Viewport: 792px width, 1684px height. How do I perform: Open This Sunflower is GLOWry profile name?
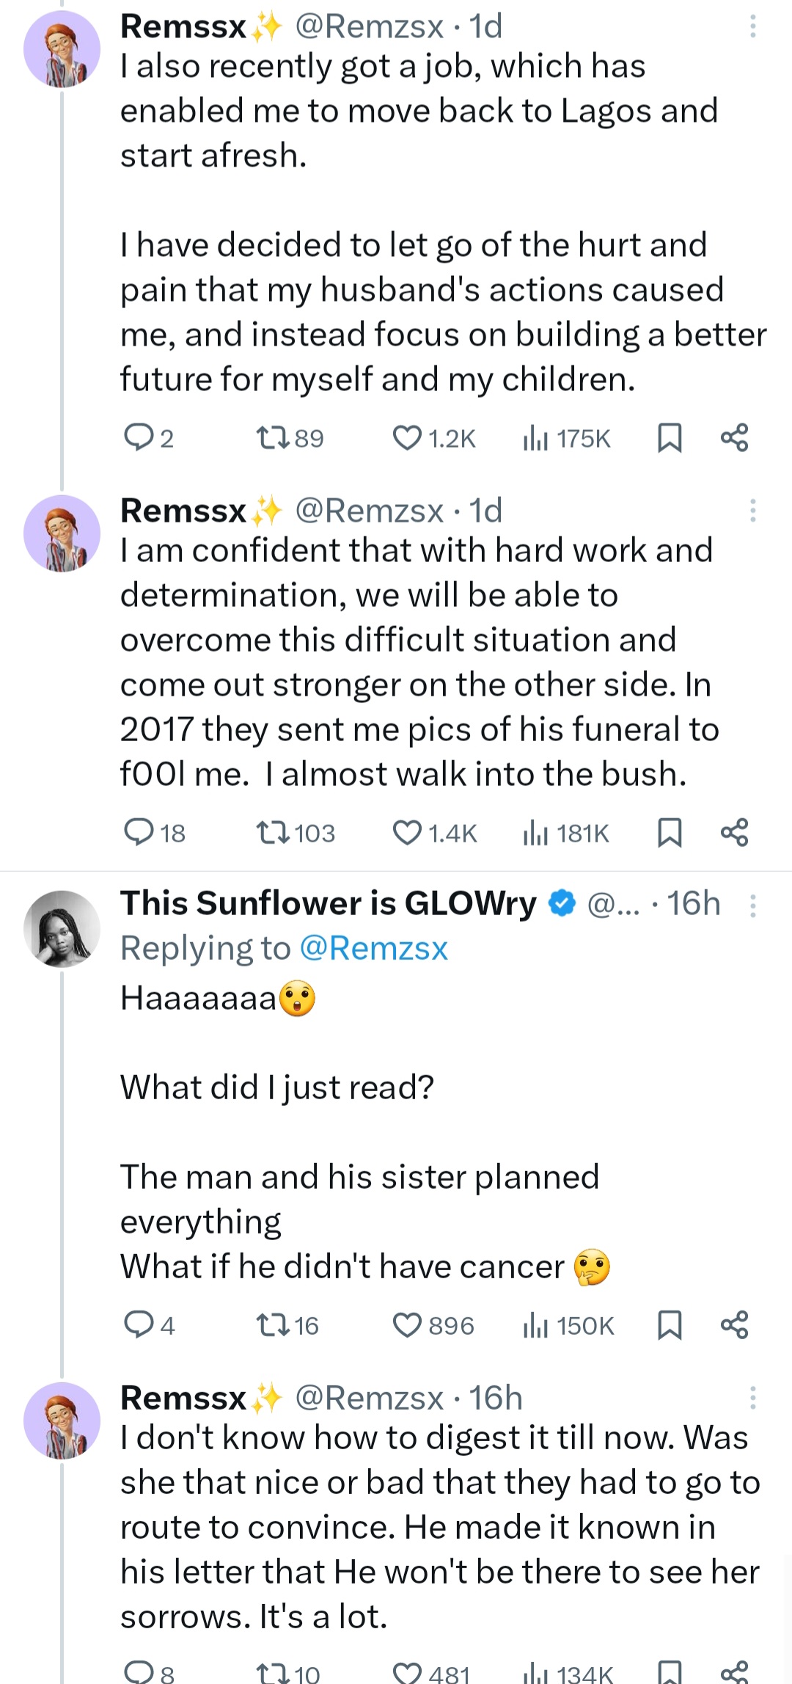pyautogui.click(x=329, y=903)
